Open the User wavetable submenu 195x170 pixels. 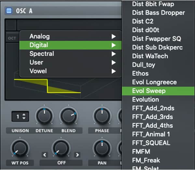(71, 63)
